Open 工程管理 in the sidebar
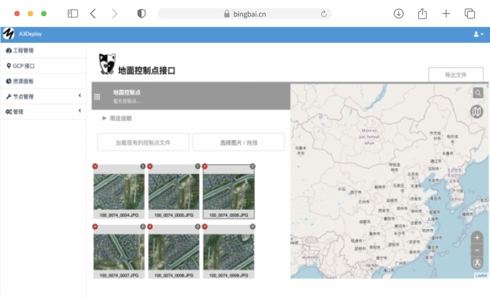The height and width of the screenshot is (300, 490). pyautogui.click(x=23, y=50)
